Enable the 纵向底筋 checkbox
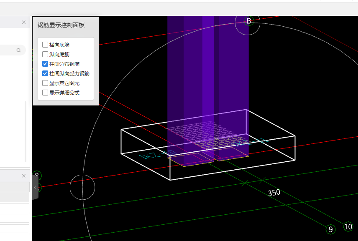The height and width of the screenshot is (241, 358). pos(45,54)
